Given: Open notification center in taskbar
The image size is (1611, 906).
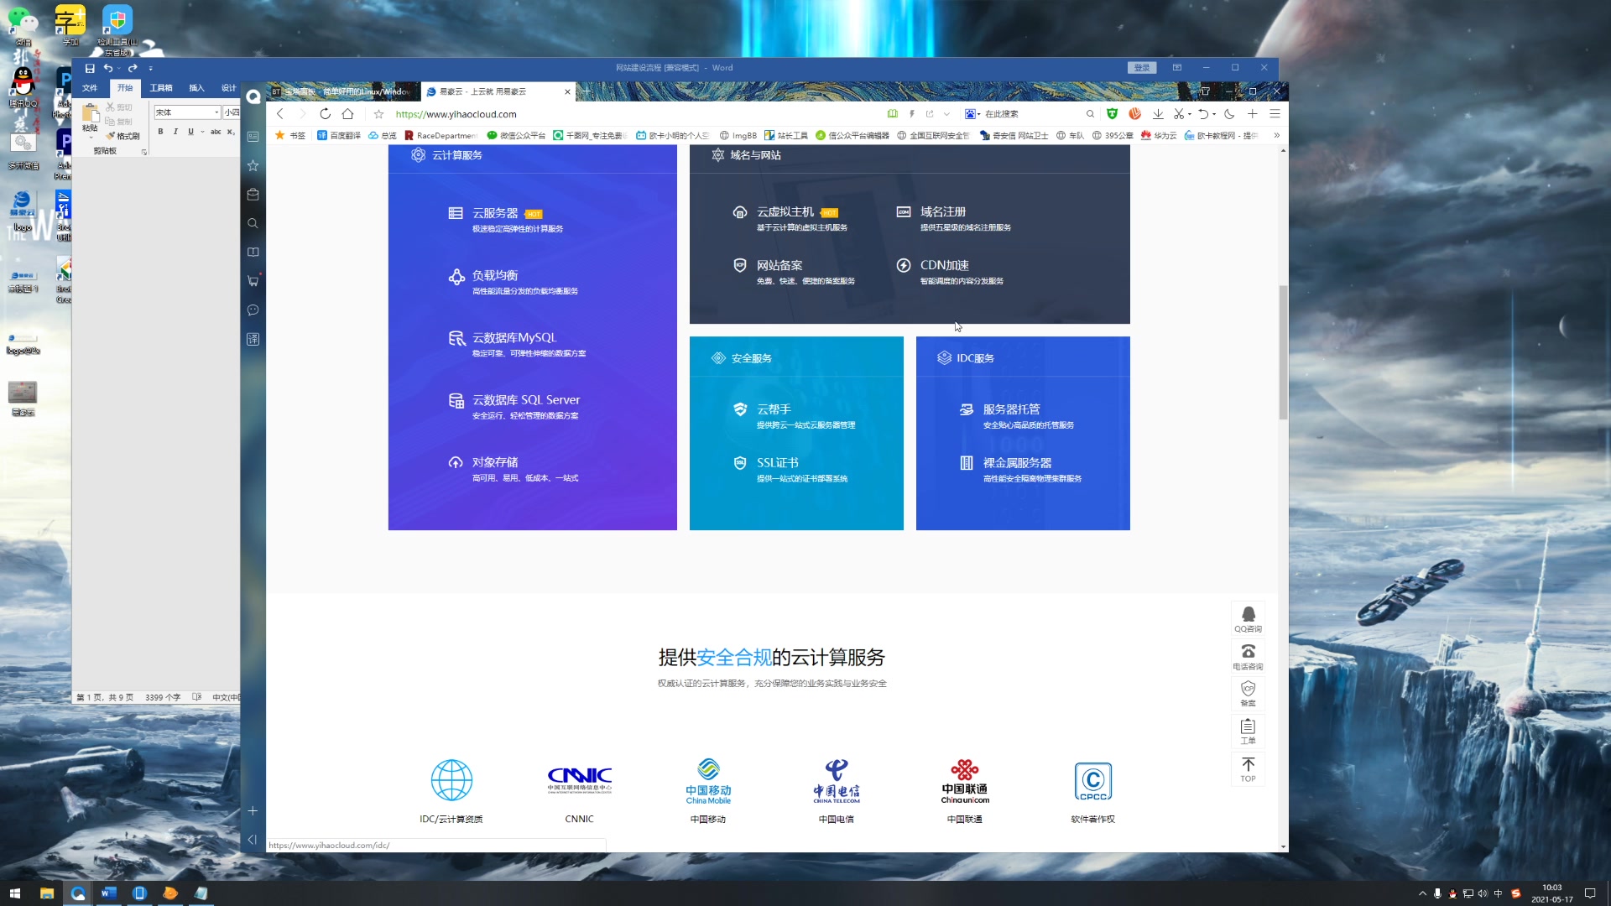Looking at the screenshot, I should tap(1589, 893).
